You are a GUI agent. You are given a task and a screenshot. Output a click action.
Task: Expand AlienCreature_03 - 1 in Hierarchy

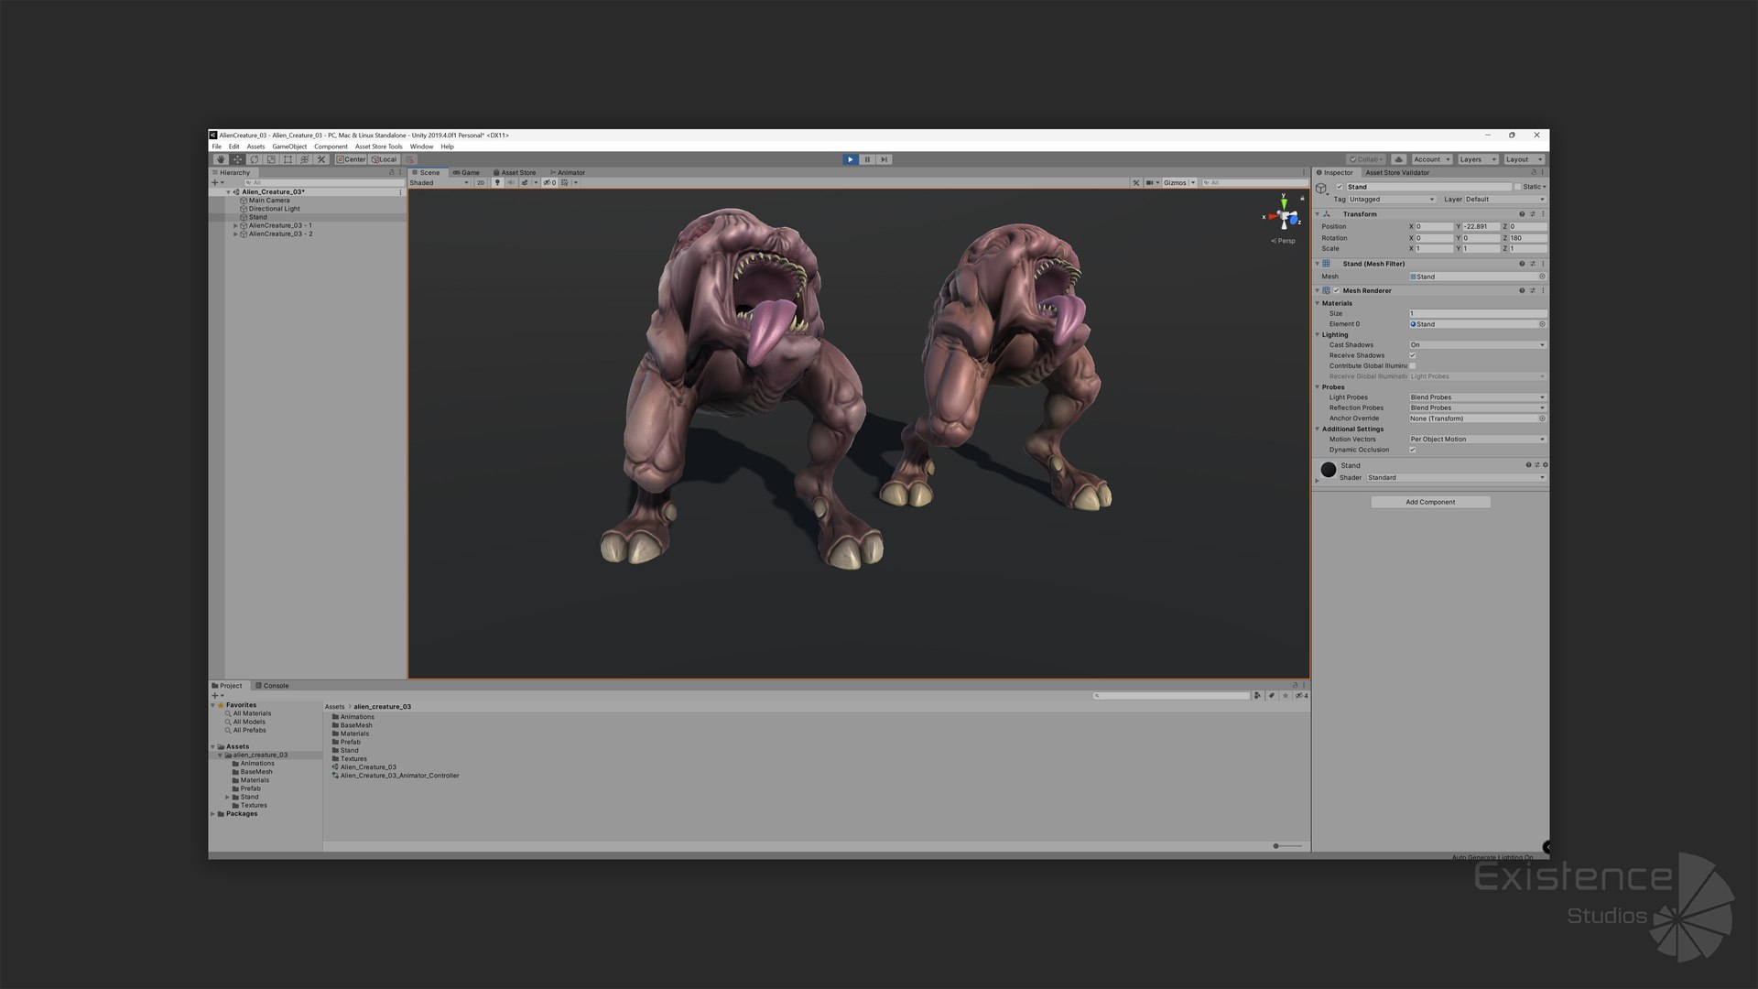point(235,225)
